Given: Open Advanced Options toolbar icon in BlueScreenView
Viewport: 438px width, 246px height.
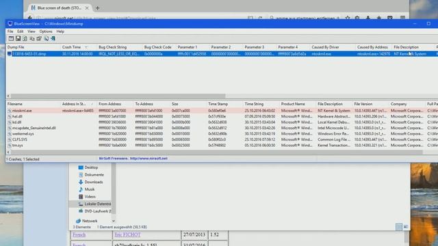Looking at the screenshot, I should pyautogui.click(x=11, y=38).
